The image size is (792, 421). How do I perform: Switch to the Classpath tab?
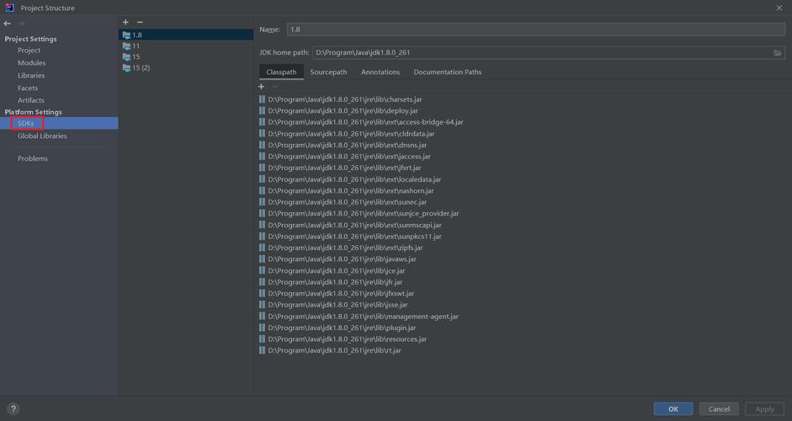click(281, 72)
